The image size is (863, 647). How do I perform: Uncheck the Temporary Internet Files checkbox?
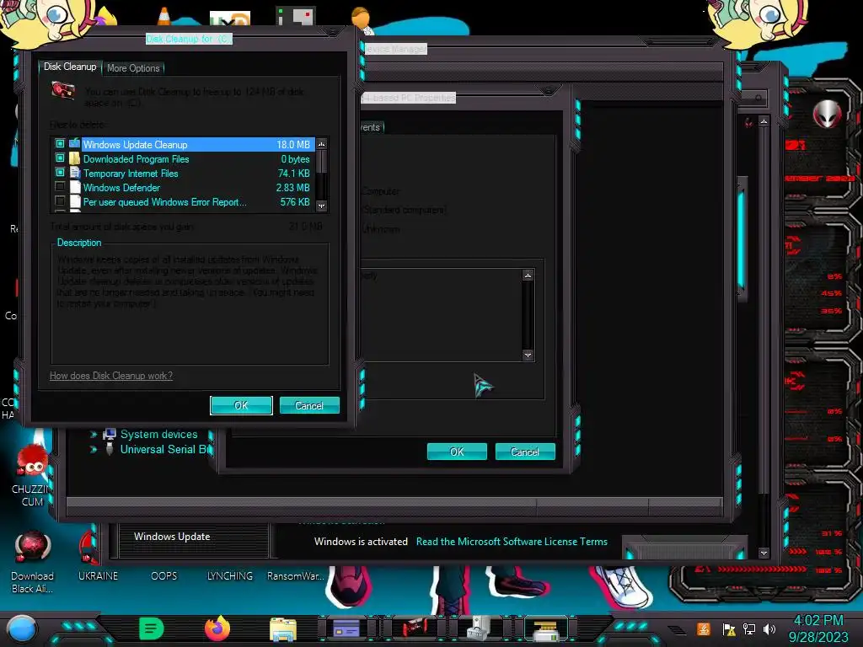(x=60, y=173)
